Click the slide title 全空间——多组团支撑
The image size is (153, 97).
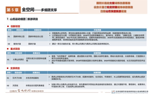(39, 10)
